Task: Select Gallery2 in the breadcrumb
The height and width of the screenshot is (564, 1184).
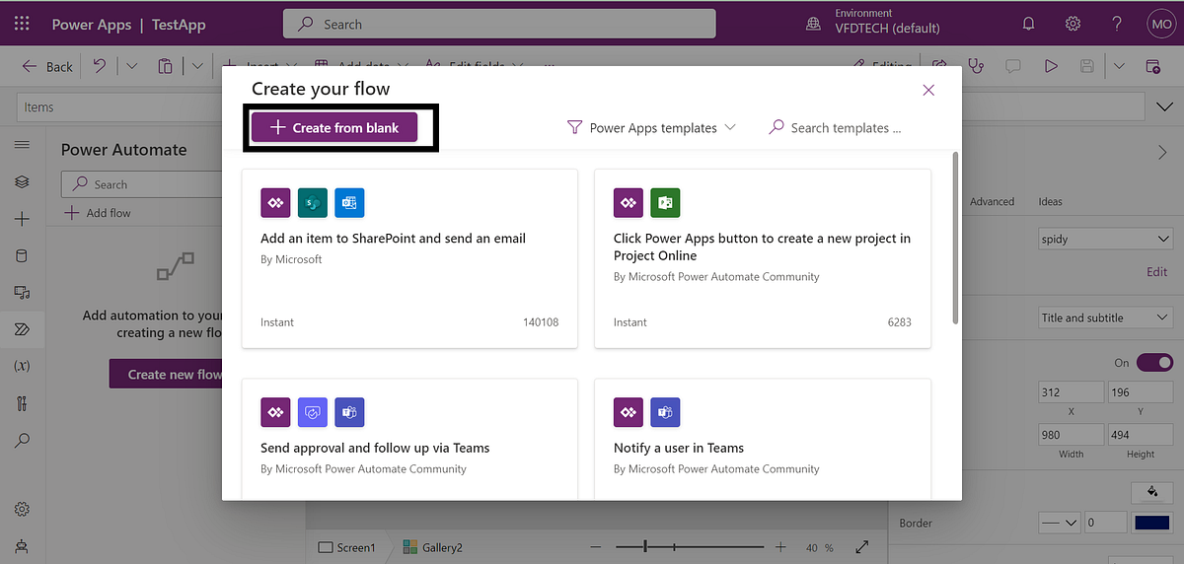Action: (433, 547)
